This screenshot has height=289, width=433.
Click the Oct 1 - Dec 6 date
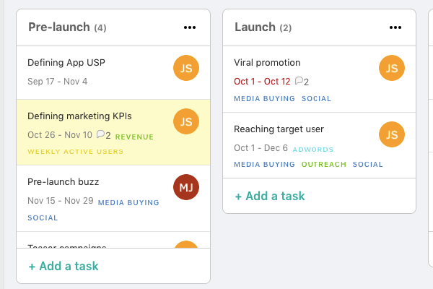(x=261, y=148)
